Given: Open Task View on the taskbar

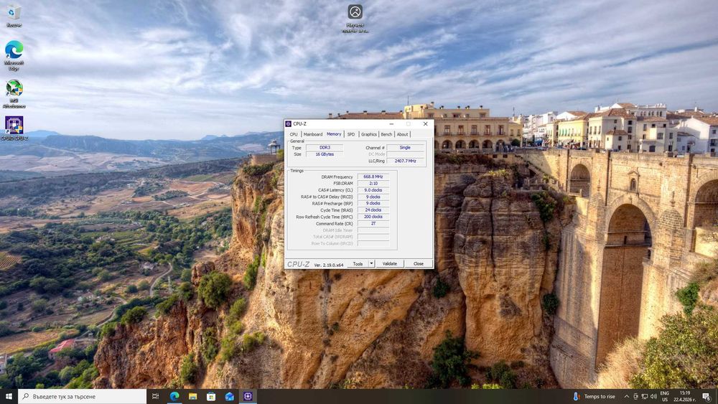Looking at the screenshot, I should tap(155, 396).
